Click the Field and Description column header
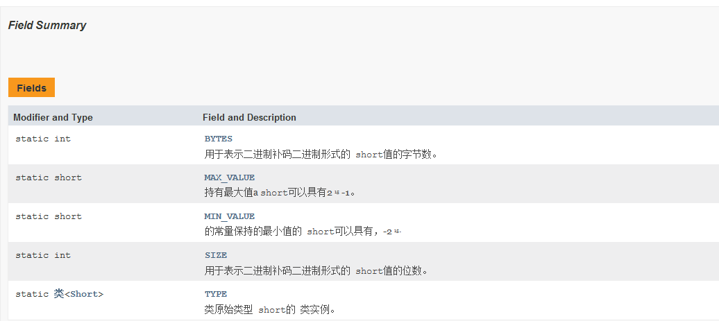The image size is (719, 321). pos(249,118)
